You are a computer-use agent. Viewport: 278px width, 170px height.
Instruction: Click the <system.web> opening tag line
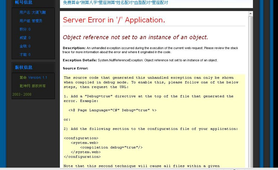[85, 143]
